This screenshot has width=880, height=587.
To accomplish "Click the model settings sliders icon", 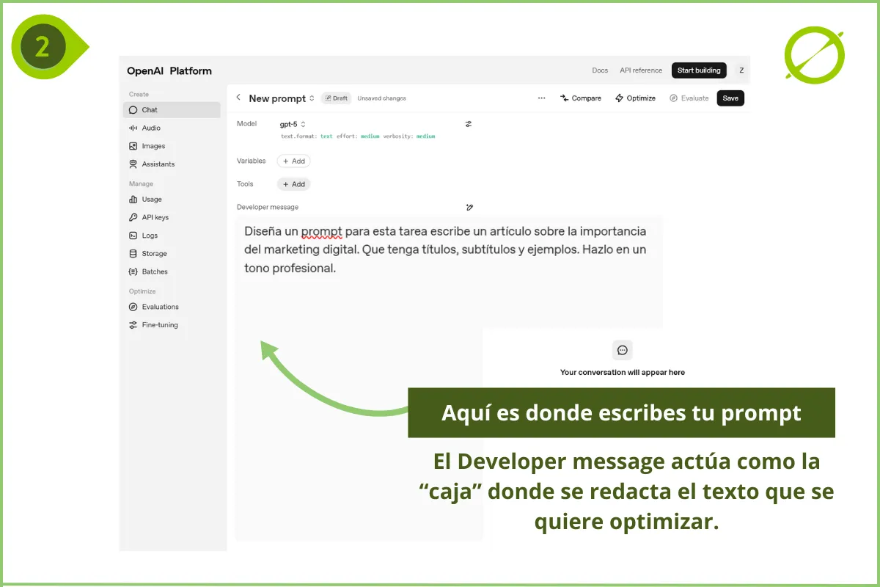I will click(x=469, y=124).
